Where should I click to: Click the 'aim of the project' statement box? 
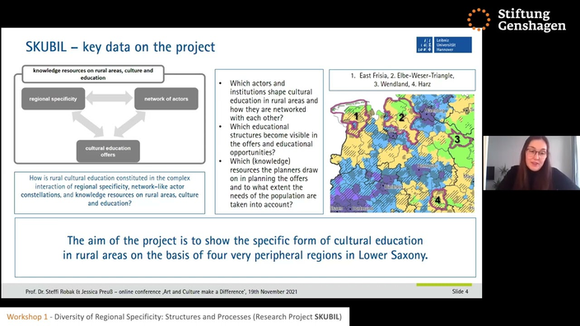point(246,247)
